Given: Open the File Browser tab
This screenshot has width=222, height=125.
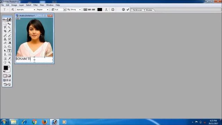Looking at the screenshot, I should [x=137, y=10].
